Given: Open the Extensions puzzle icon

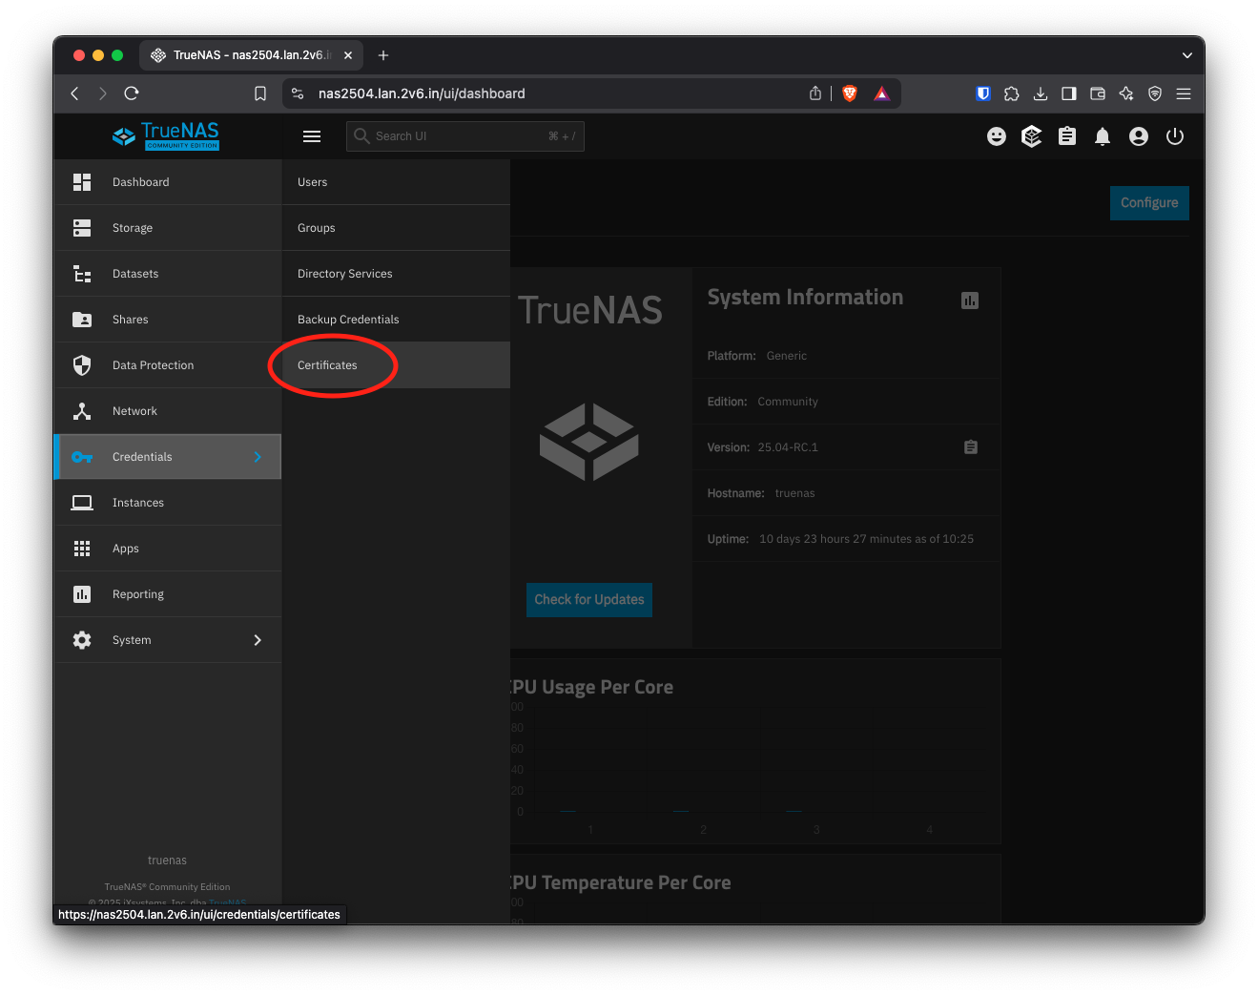Looking at the screenshot, I should pos(1012,93).
